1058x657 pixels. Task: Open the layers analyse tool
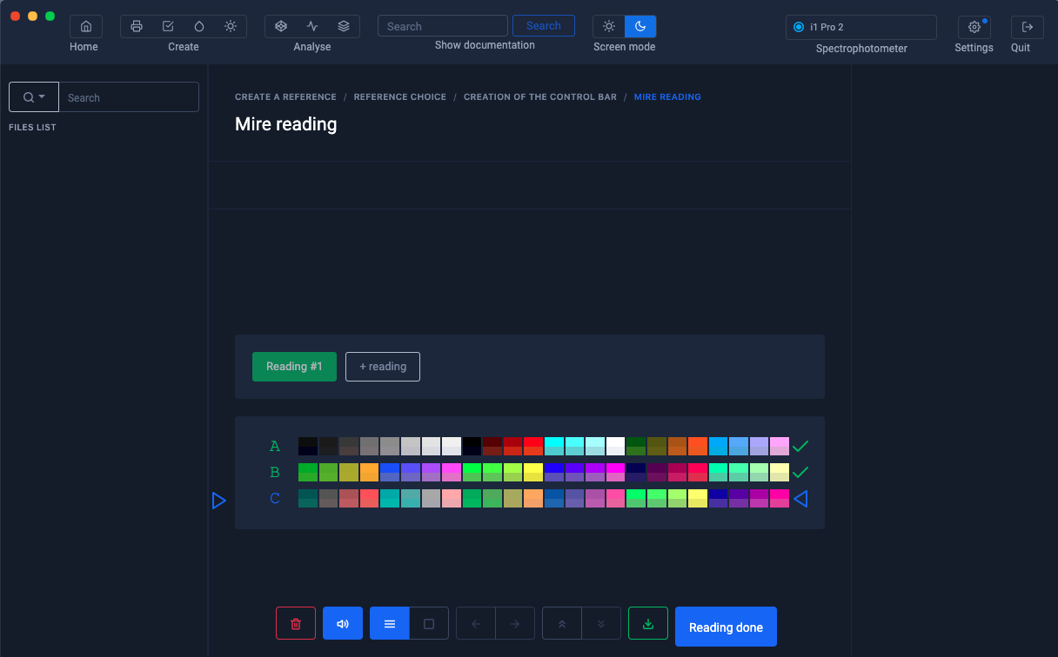coord(344,27)
